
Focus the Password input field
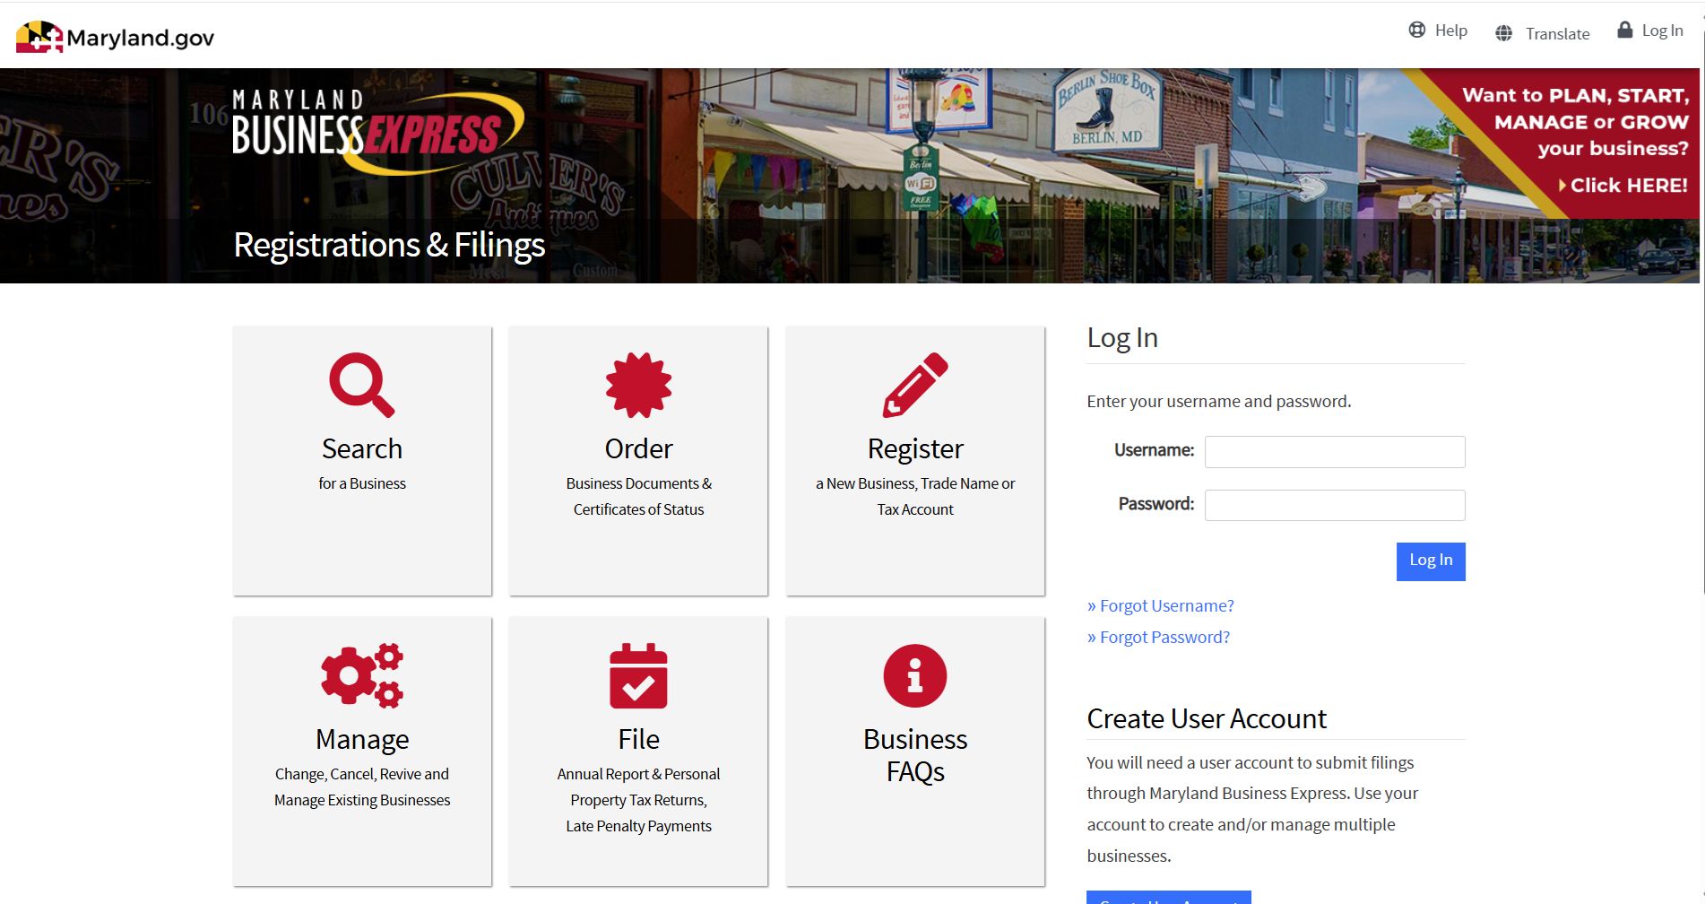coord(1334,505)
